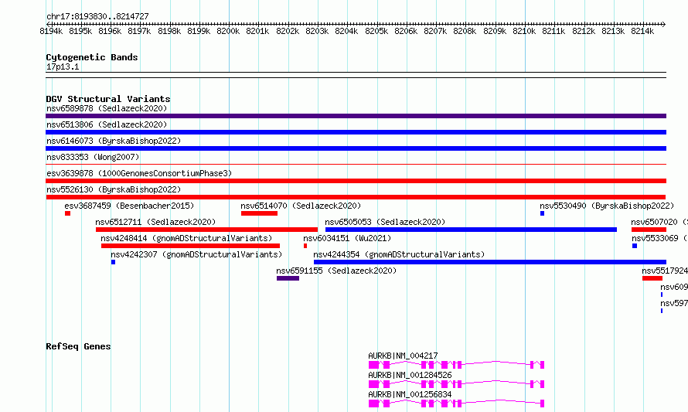688x412 pixels.
Task: Click the AURKB NM_004217 gene model glyph
Action: click(x=456, y=365)
